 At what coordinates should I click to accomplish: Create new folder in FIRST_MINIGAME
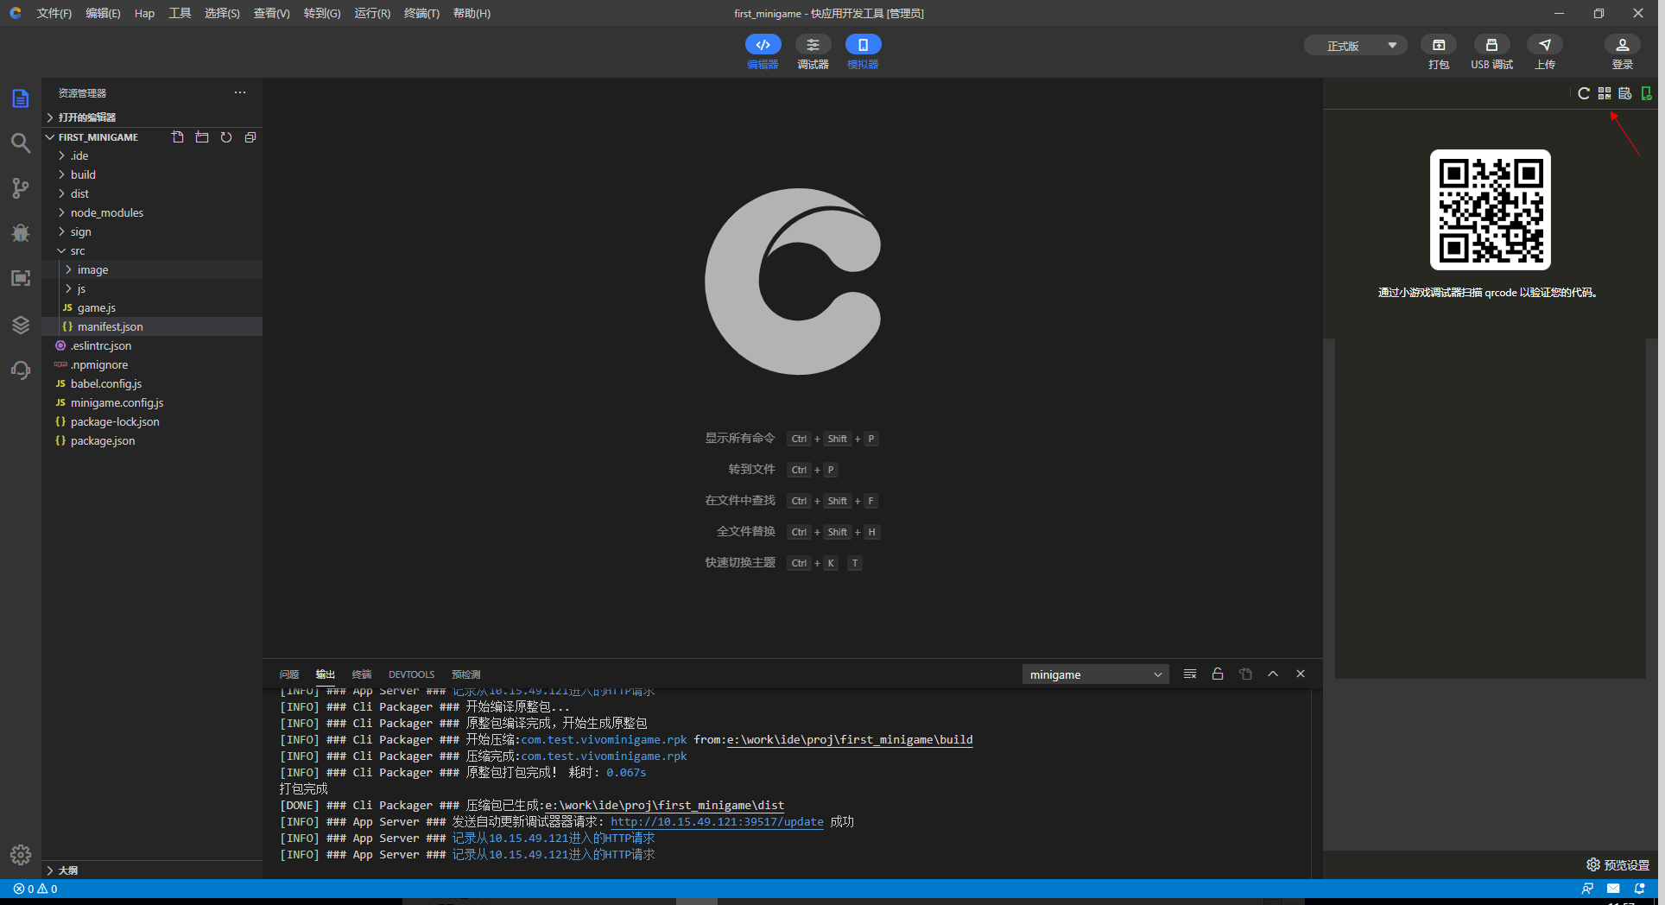pos(202,137)
